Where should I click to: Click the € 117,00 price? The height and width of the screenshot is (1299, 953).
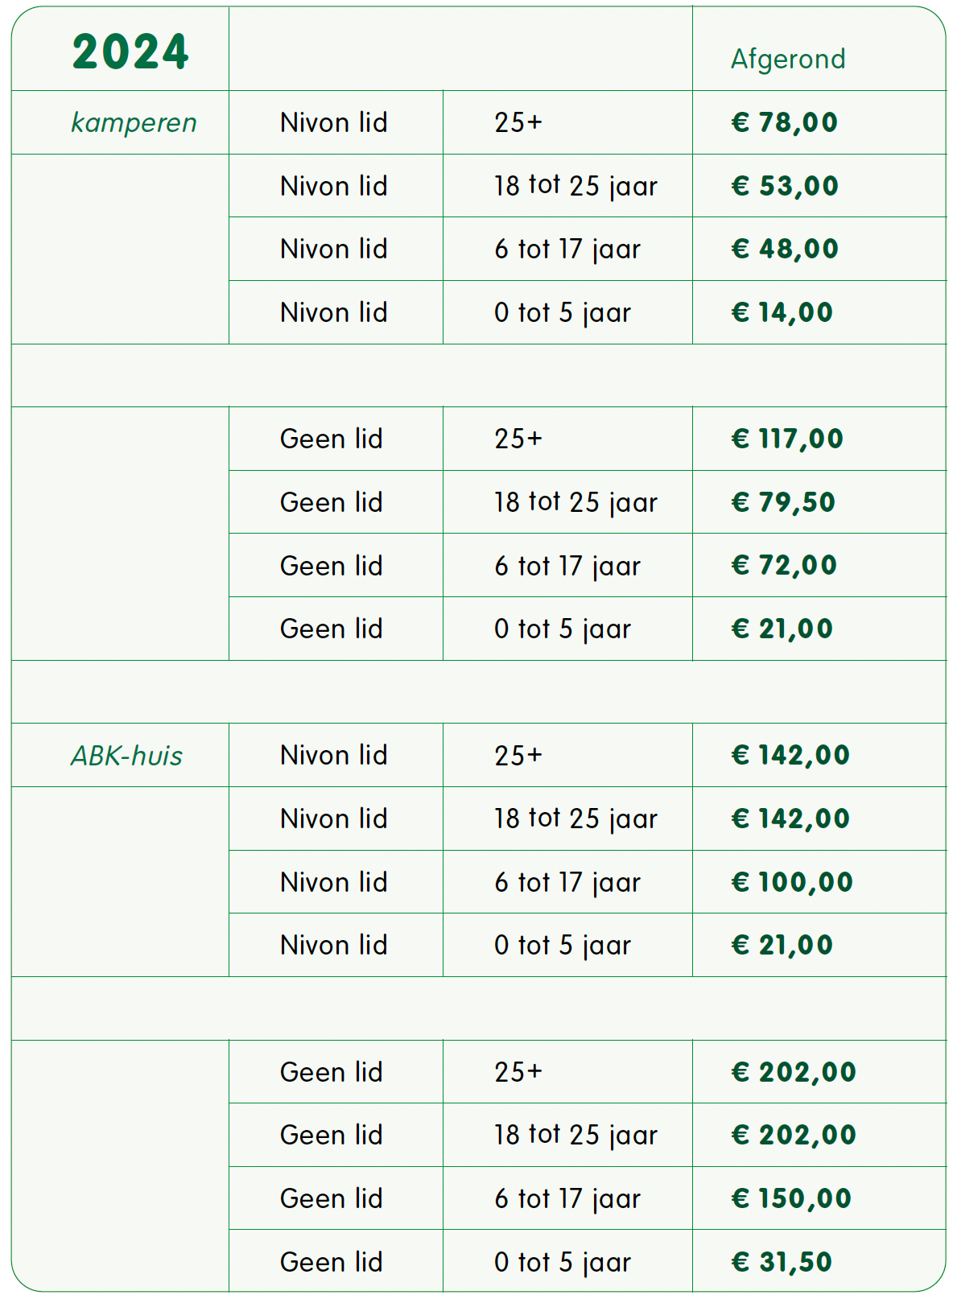(787, 439)
